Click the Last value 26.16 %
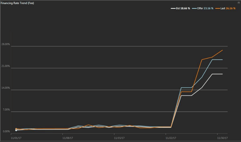Screen dimensions: 241x142 231,8
